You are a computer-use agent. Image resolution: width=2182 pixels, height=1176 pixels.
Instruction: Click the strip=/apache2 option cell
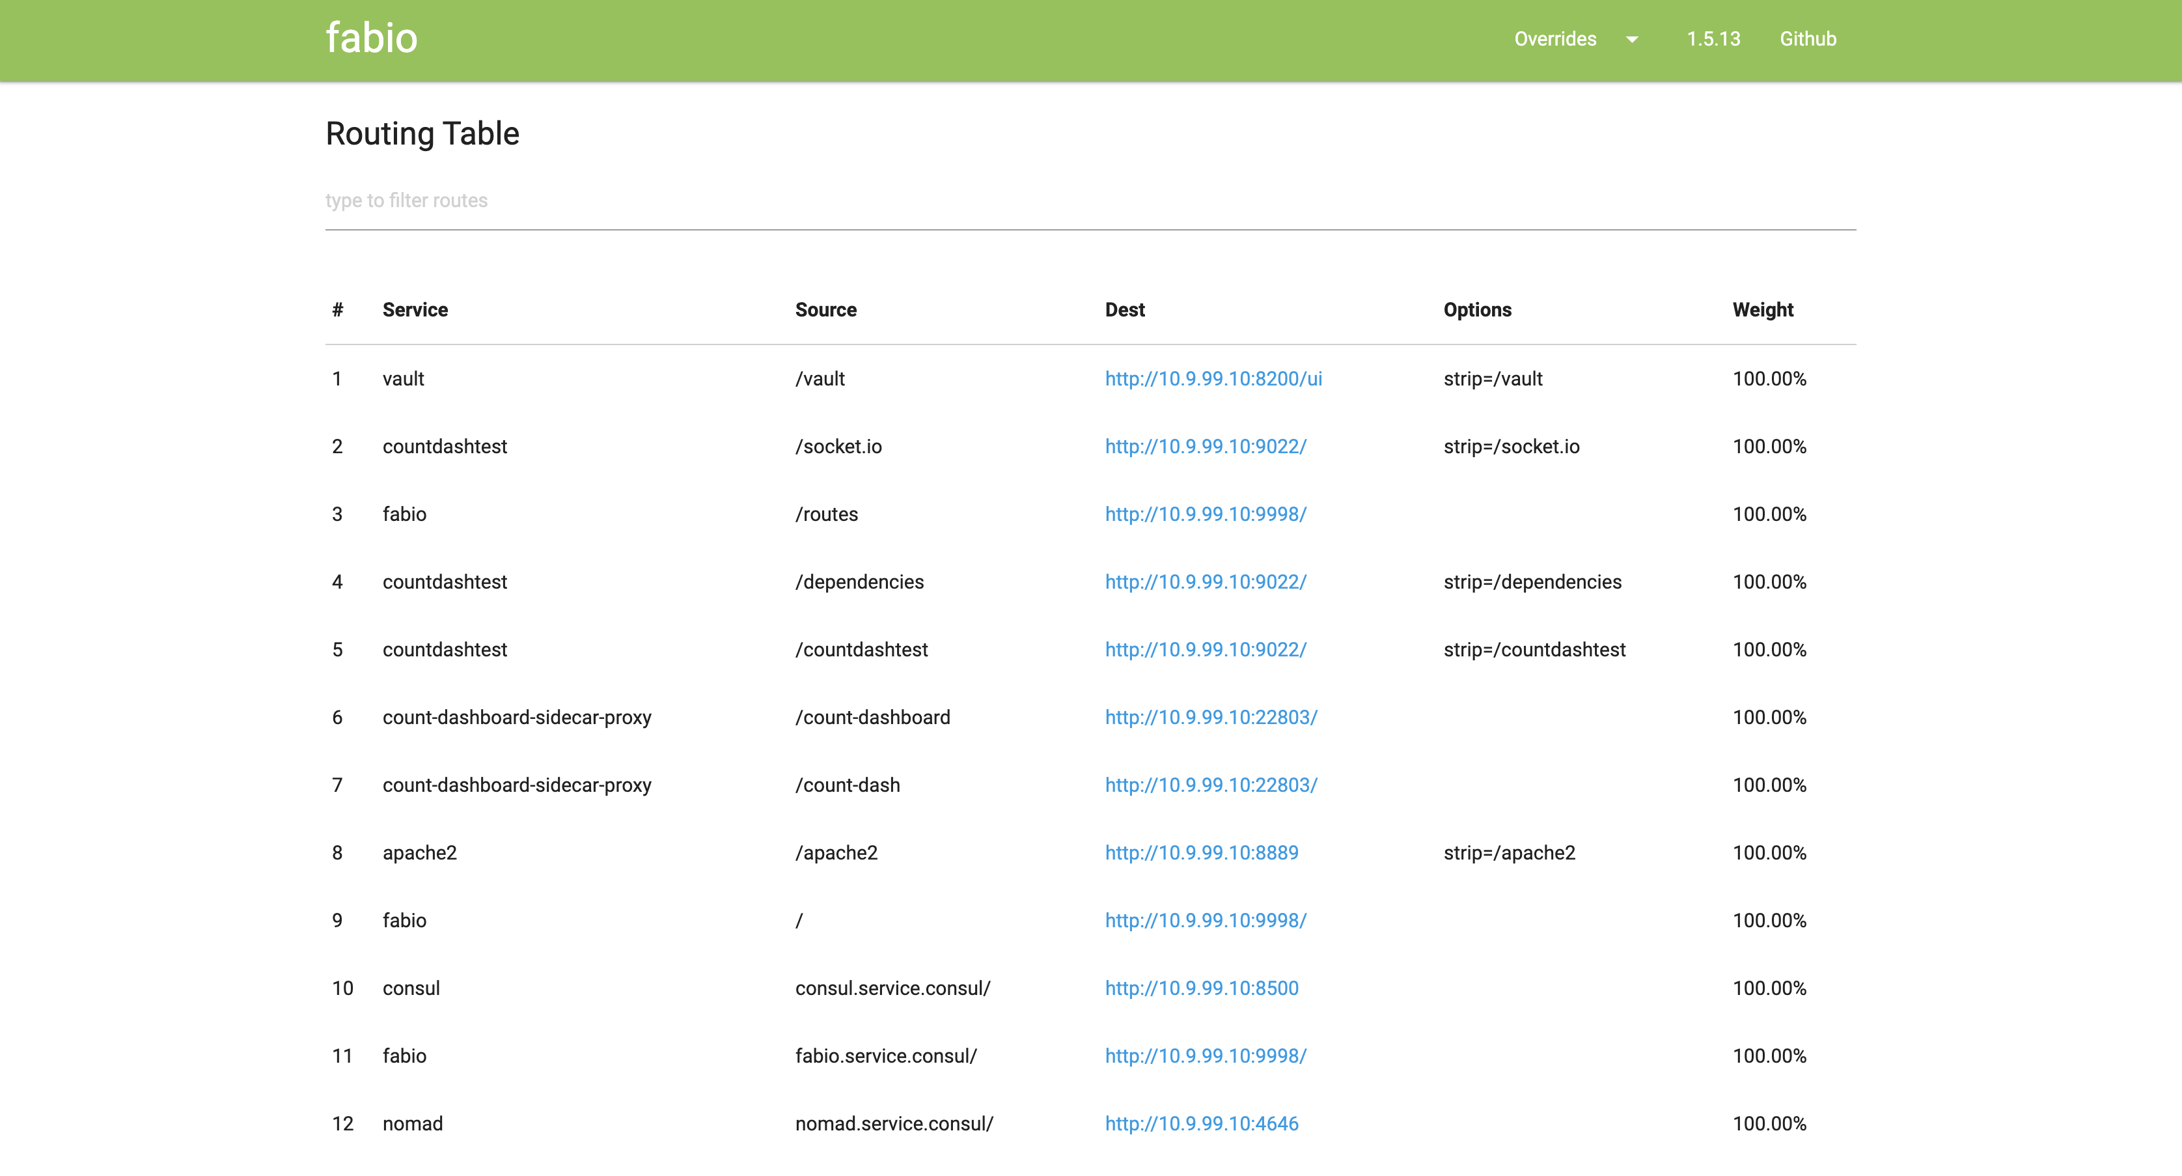[1510, 853]
